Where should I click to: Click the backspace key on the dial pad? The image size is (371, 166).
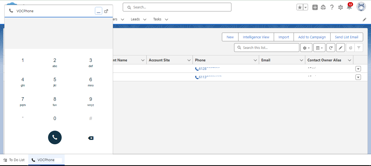(x=91, y=138)
